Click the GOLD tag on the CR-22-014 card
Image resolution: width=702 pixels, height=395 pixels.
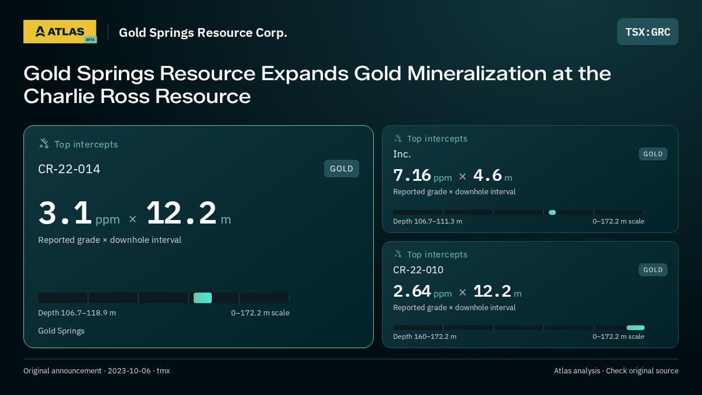(342, 169)
